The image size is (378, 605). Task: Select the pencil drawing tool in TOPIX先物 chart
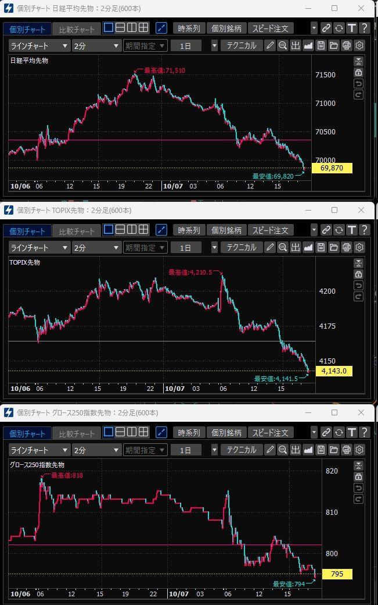(270, 247)
